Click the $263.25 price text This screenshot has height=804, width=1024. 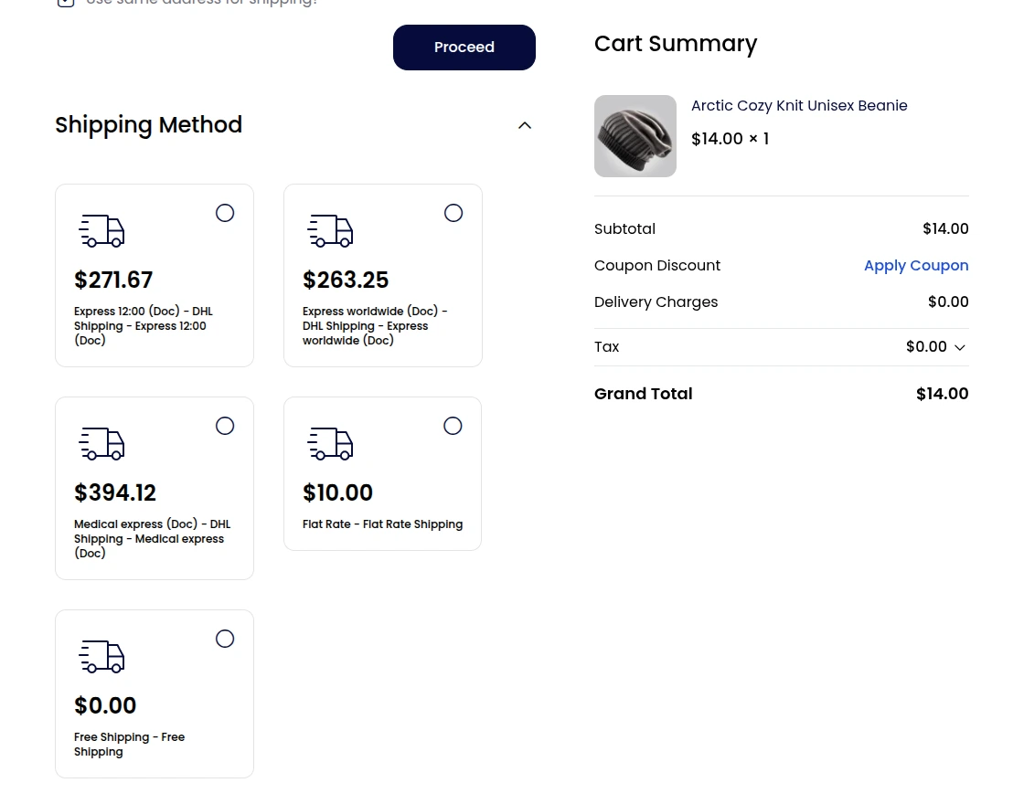pos(346,280)
